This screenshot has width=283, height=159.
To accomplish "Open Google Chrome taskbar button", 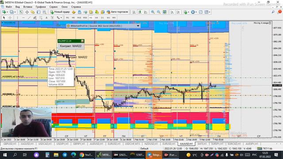I will tap(86, 155).
